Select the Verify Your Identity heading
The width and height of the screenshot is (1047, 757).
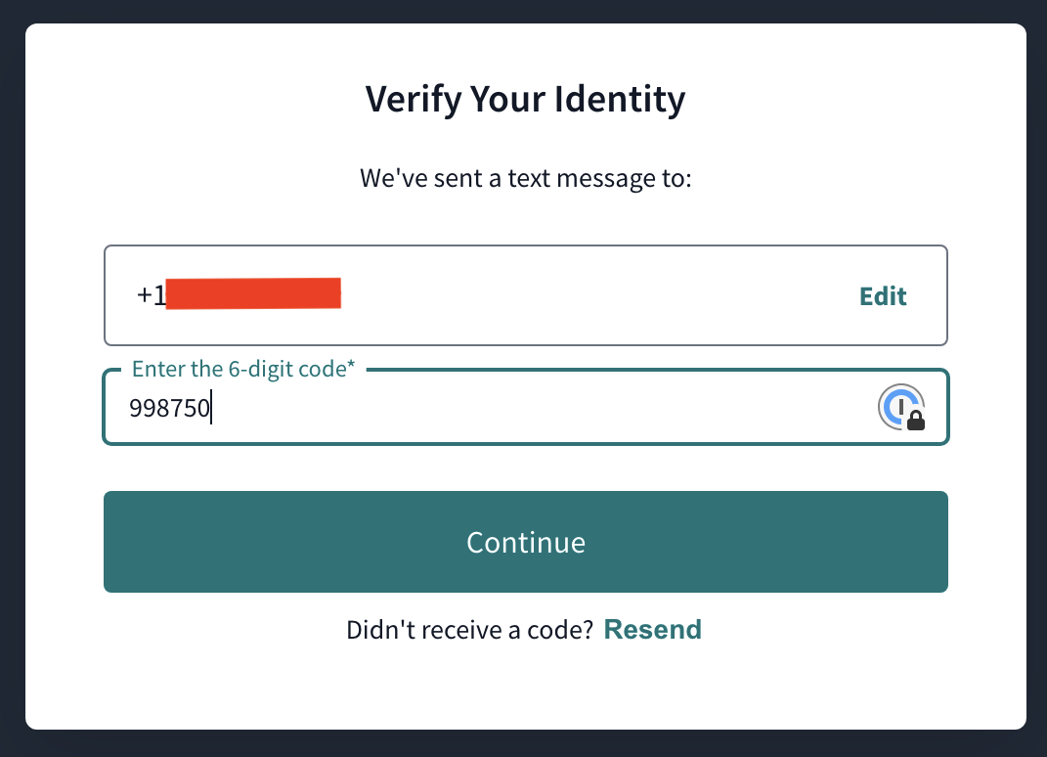coord(525,99)
